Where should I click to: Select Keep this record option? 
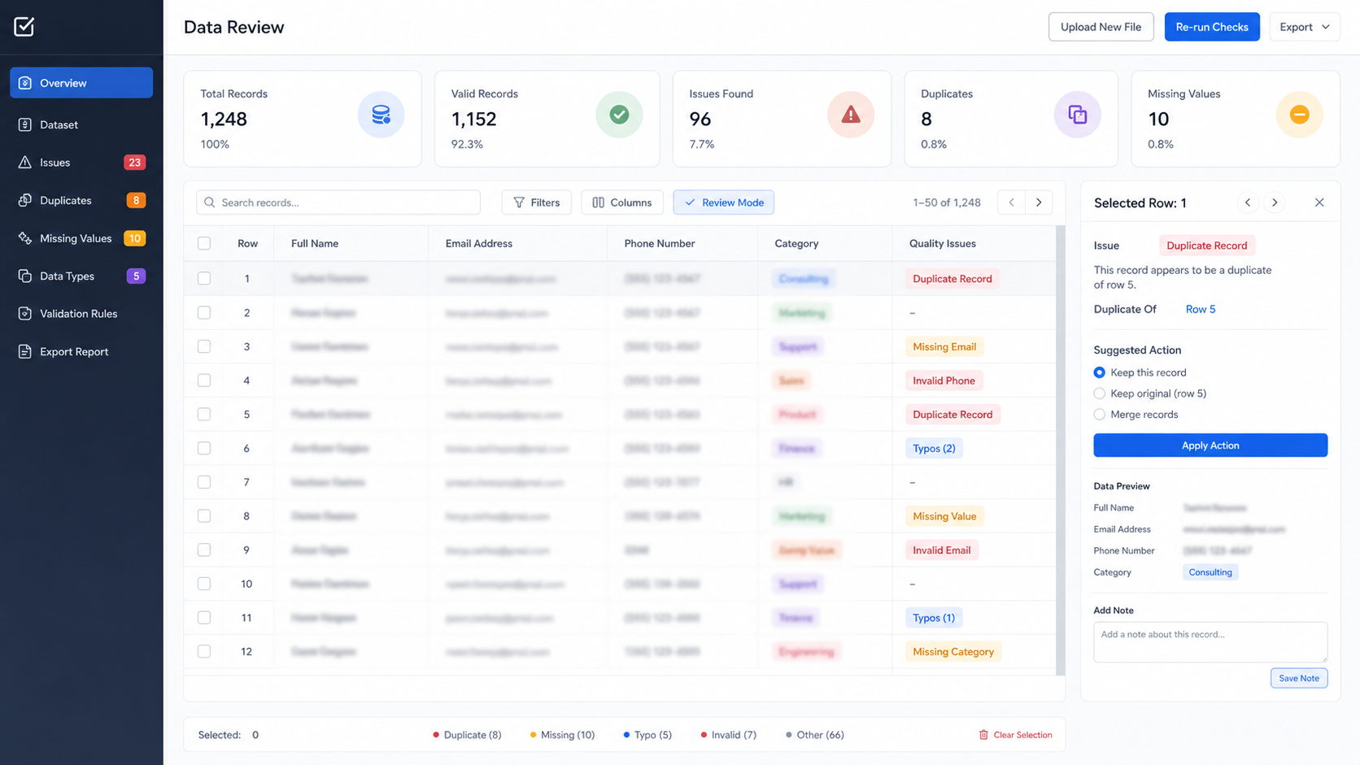(x=1100, y=372)
